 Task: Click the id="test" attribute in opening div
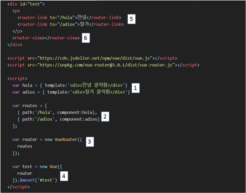pyautogui.click(x=31, y=4)
